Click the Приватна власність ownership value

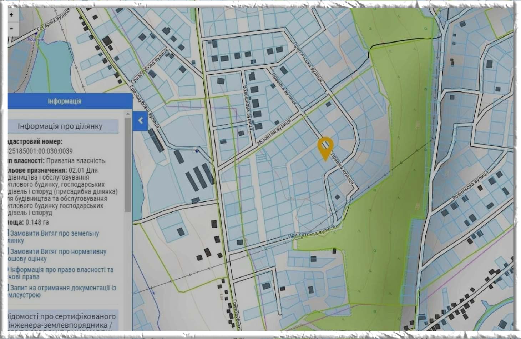[75, 161]
